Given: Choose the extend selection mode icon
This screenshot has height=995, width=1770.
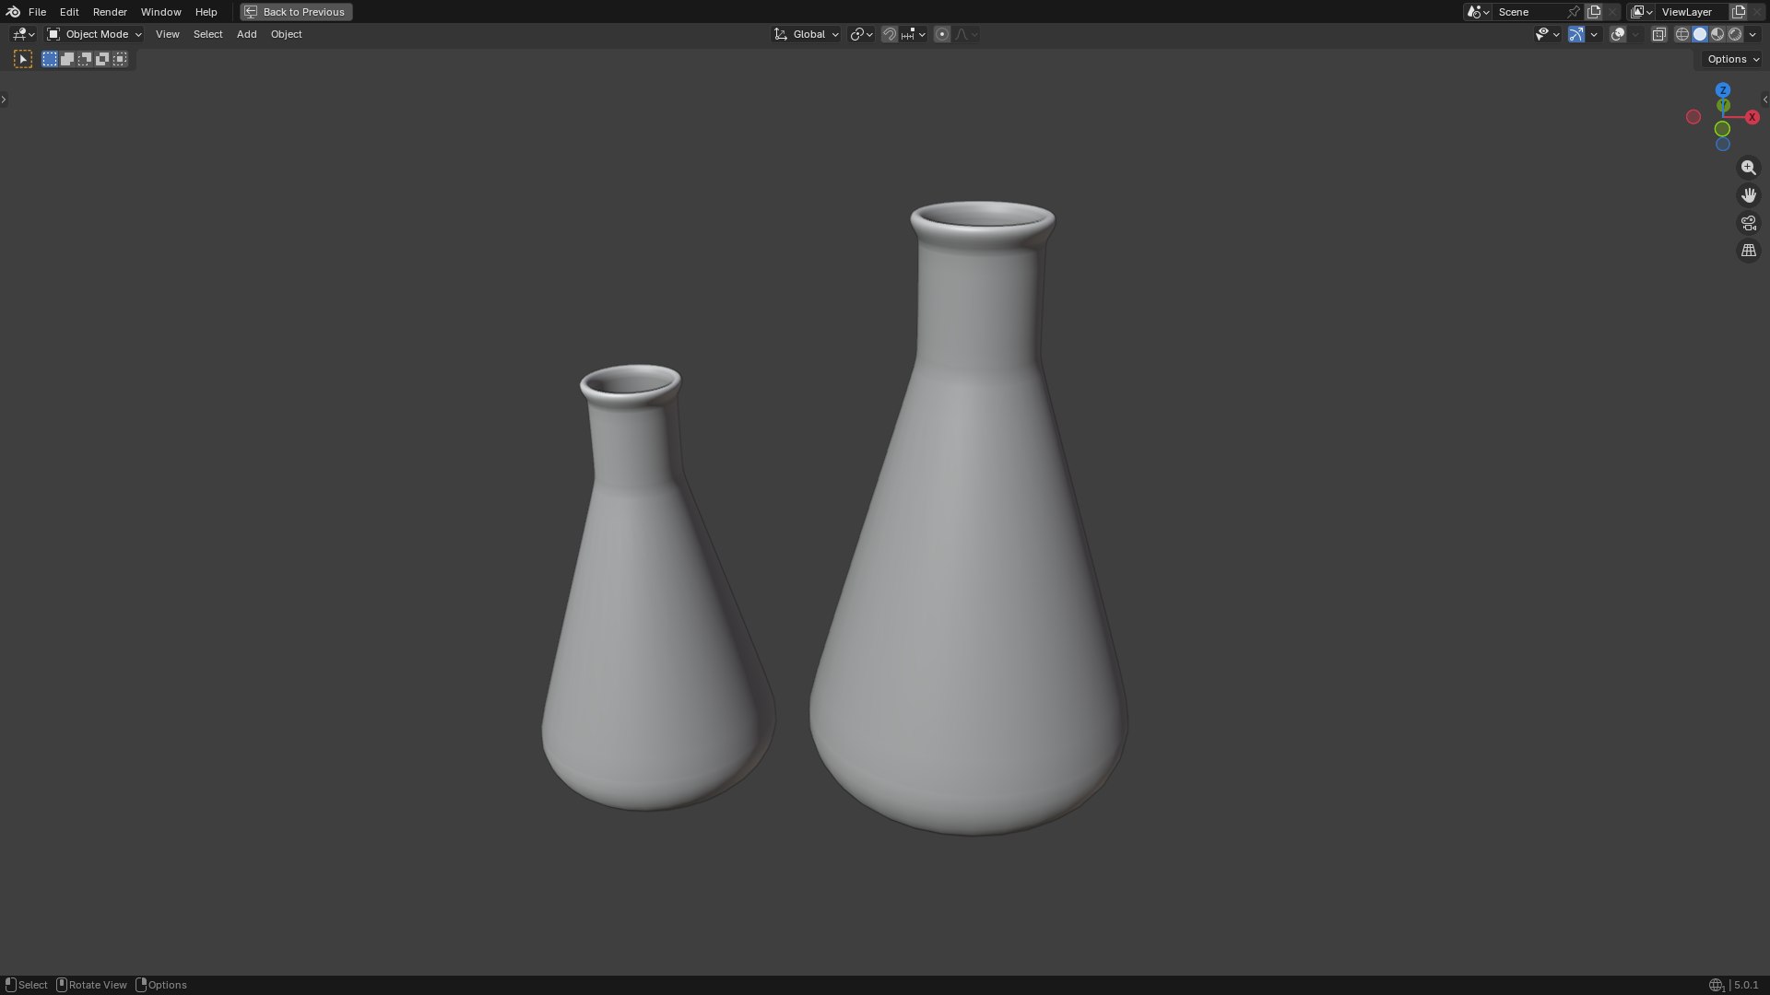Looking at the screenshot, I should pos(67,59).
